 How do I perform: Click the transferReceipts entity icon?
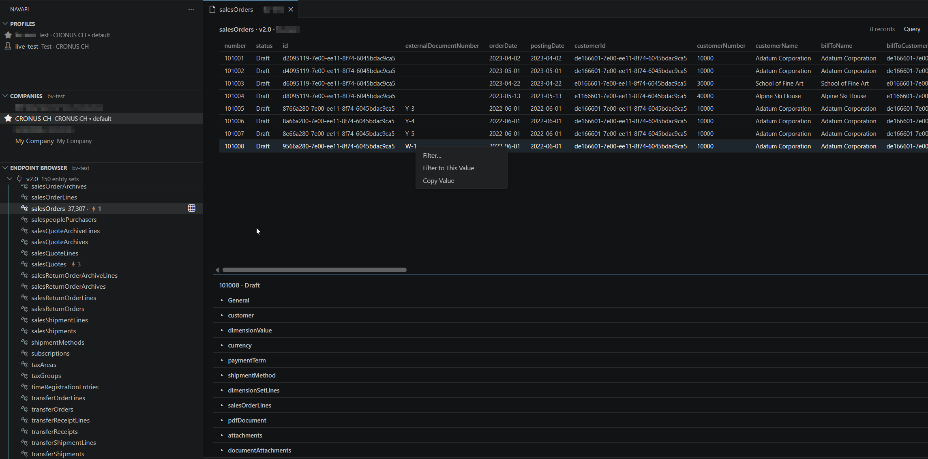point(24,431)
